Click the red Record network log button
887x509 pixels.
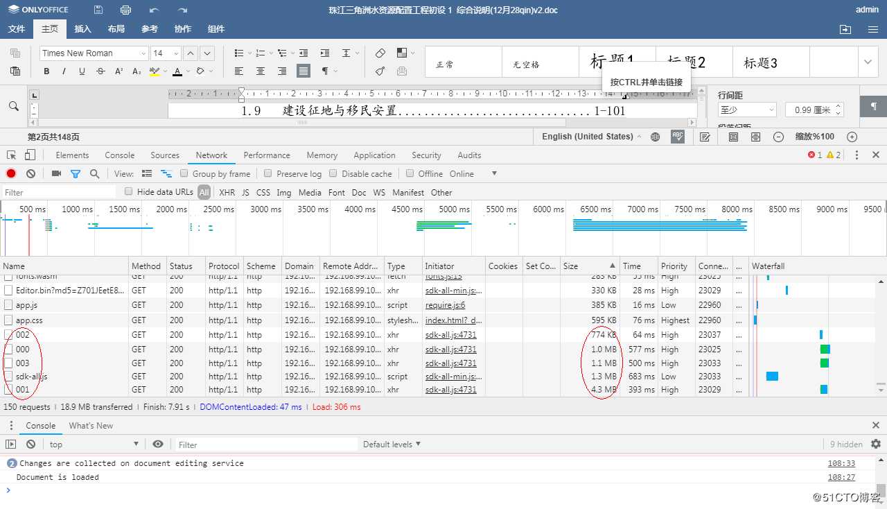pyautogui.click(x=11, y=174)
